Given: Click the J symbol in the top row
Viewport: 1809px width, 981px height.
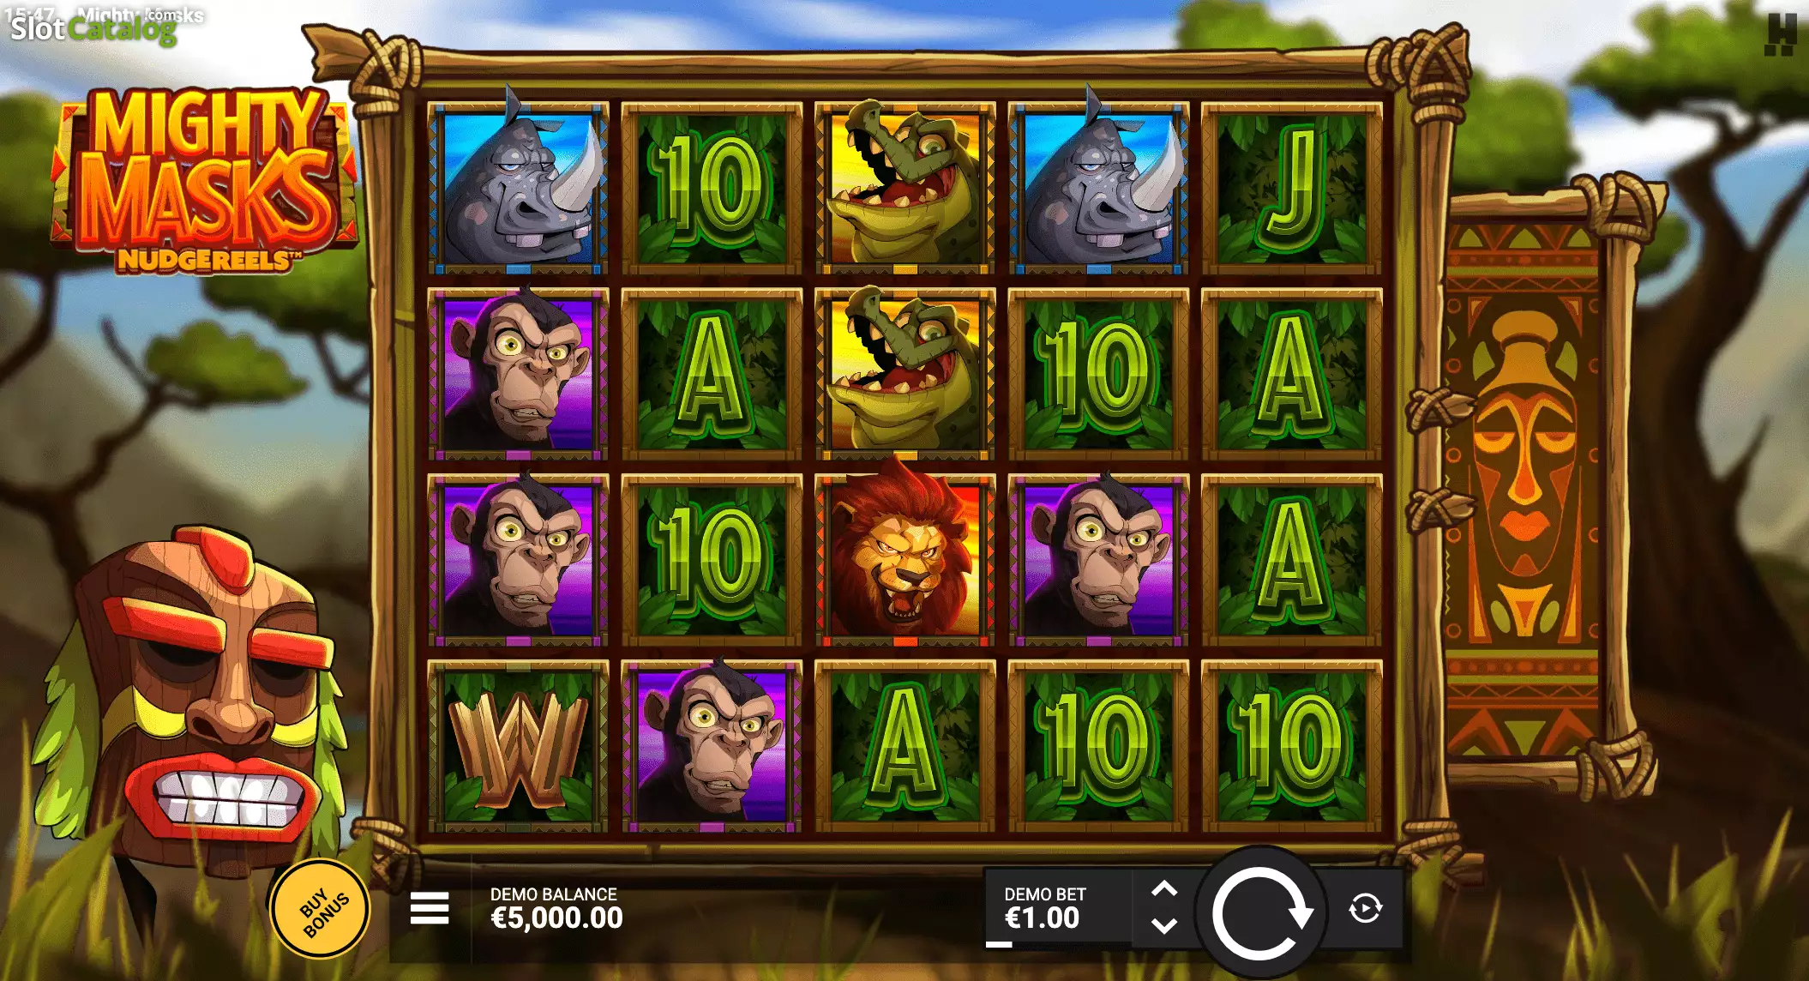Looking at the screenshot, I should click(1292, 188).
